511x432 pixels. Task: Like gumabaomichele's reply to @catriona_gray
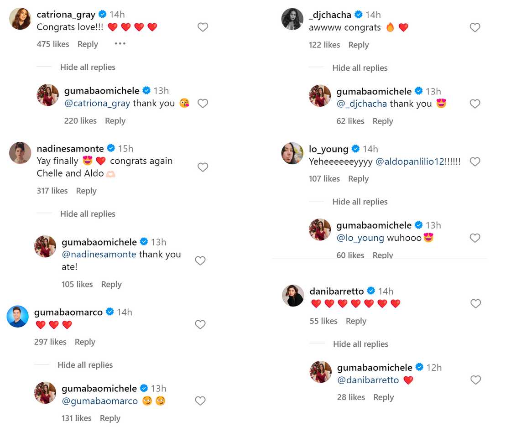203,104
